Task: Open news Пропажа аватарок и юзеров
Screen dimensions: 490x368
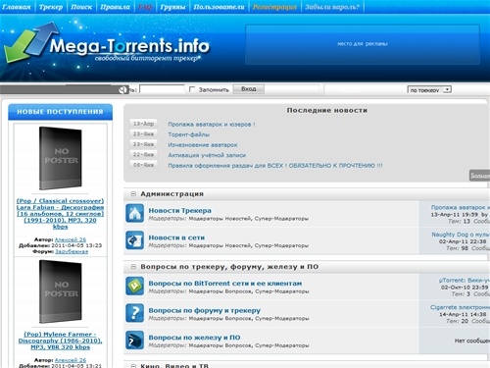Action: tap(212, 125)
